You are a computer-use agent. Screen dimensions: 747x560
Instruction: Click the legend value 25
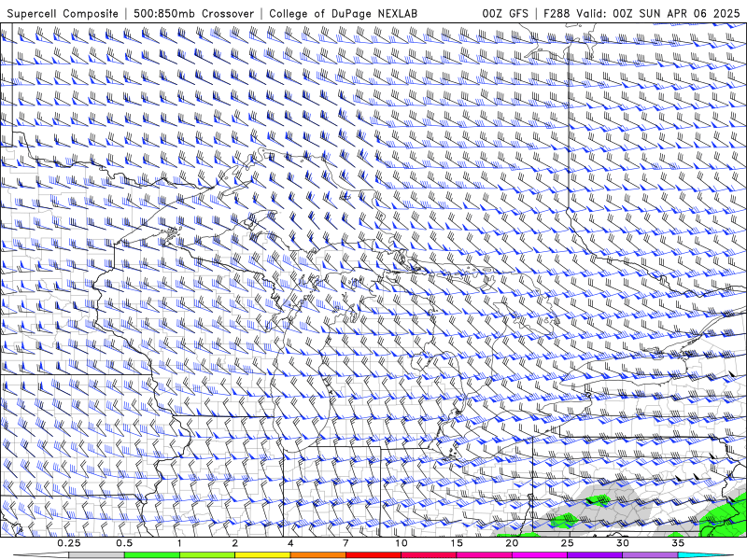[x=568, y=543]
